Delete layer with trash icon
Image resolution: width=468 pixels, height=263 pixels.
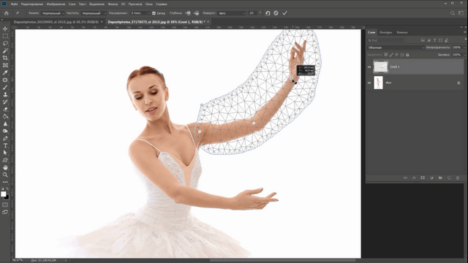[458, 178]
